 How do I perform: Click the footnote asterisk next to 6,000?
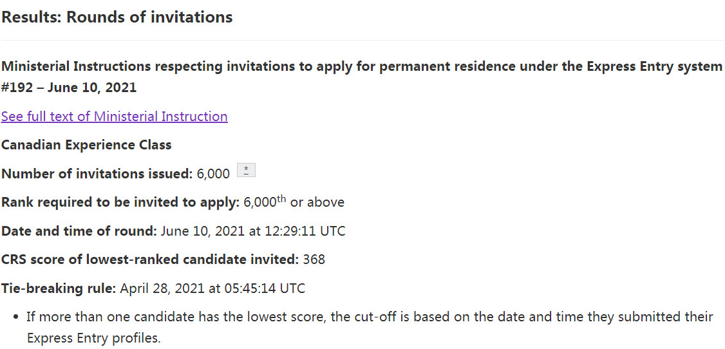tap(246, 171)
